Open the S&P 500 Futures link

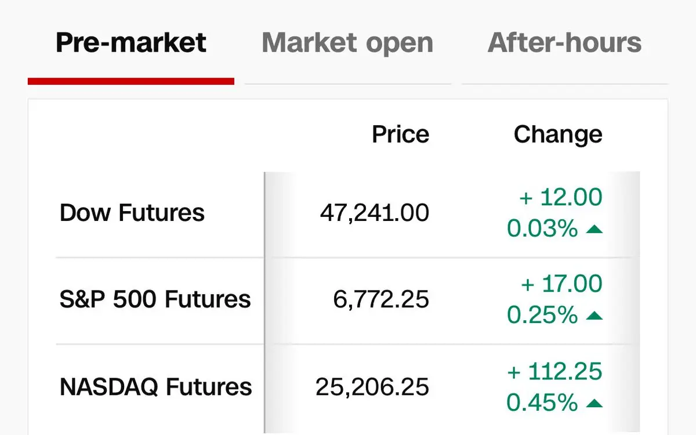coord(155,300)
